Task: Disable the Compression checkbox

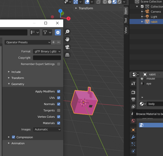Action: pyautogui.click(x=13, y=137)
